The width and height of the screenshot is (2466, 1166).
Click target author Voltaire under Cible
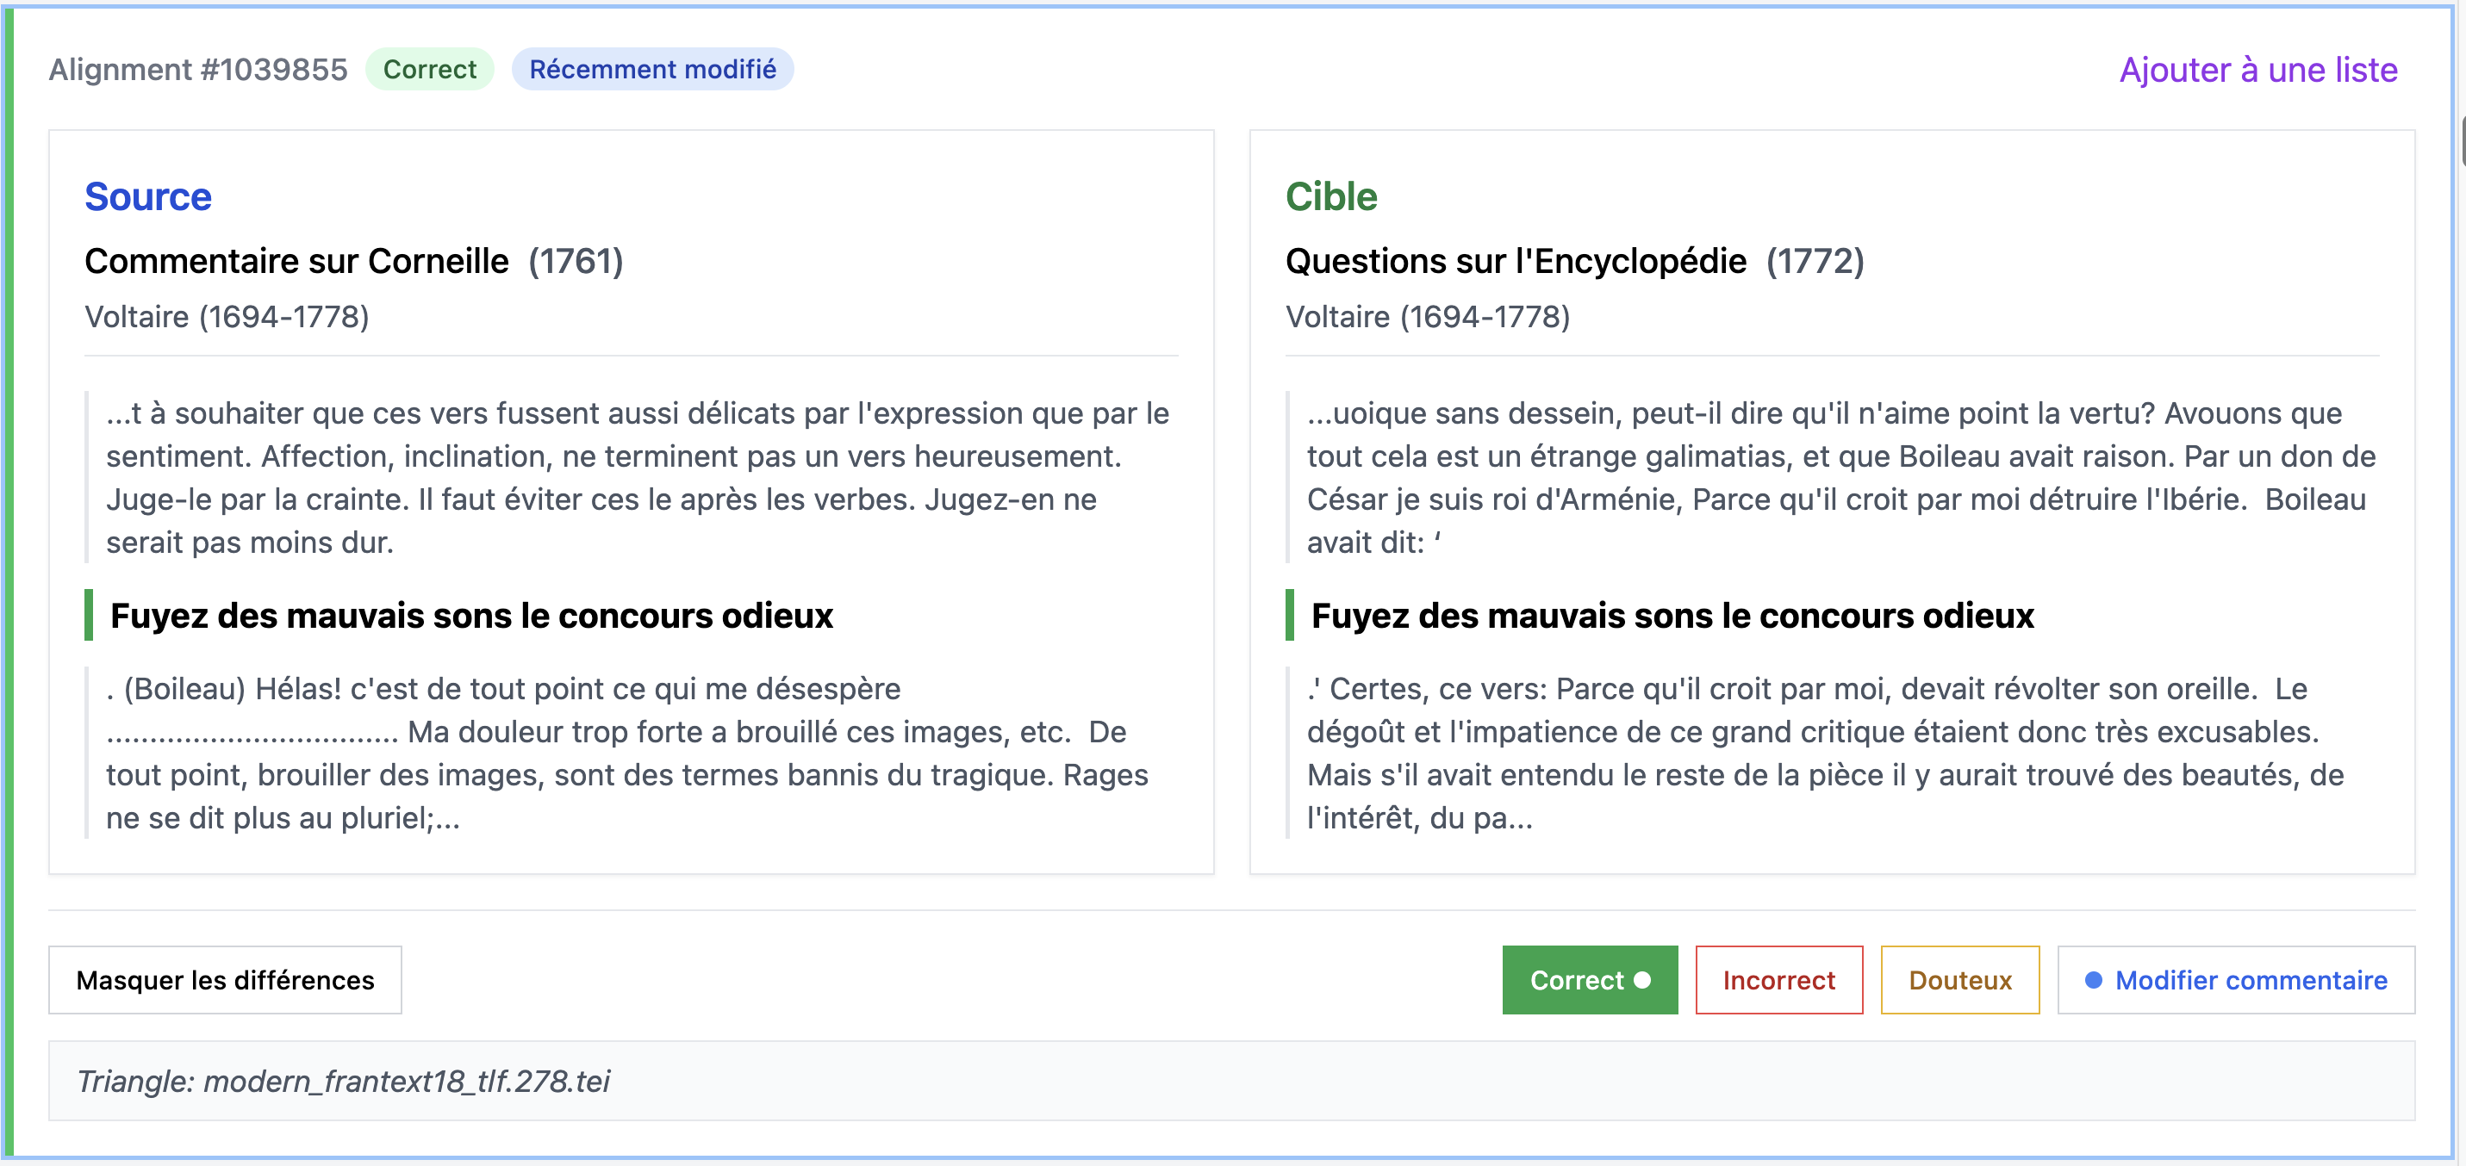click(1428, 317)
